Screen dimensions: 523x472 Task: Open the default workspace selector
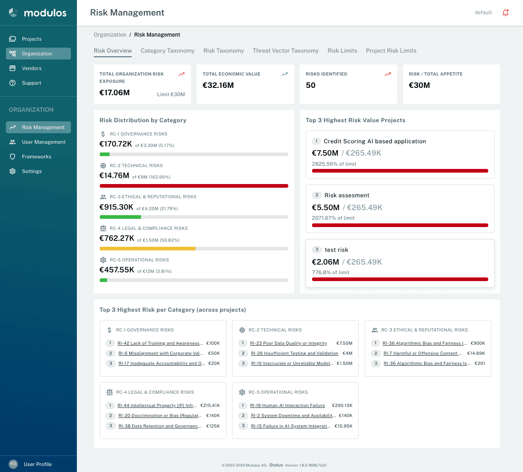click(x=483, y=12)
